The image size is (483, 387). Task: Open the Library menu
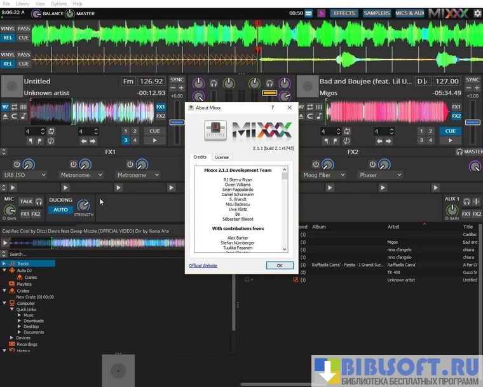coord(22,4)
